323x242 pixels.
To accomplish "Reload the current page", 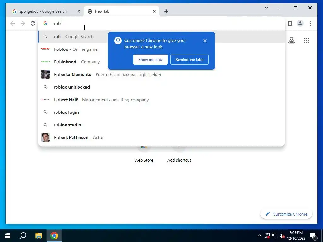I will click(33, 23).
